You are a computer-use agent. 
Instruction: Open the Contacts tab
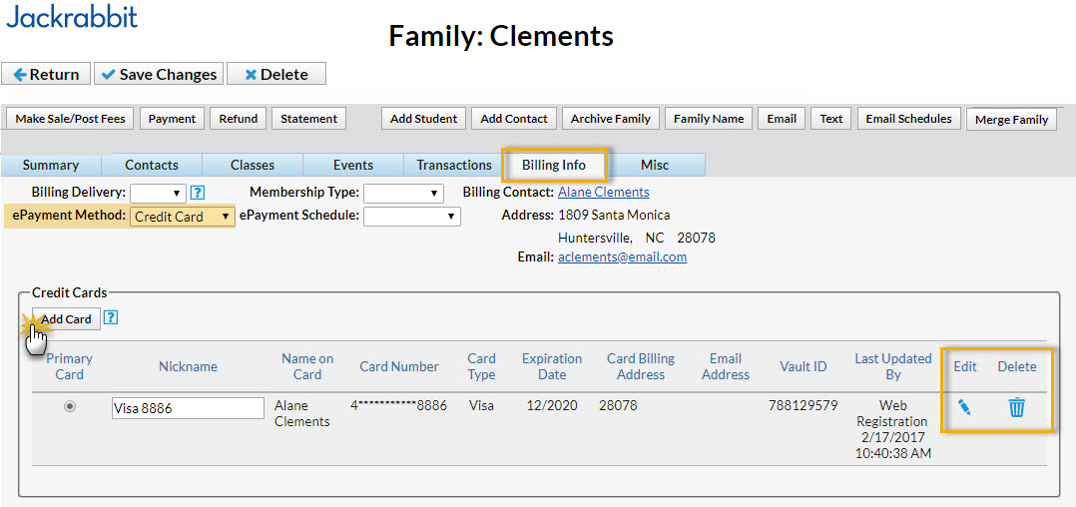152,165
